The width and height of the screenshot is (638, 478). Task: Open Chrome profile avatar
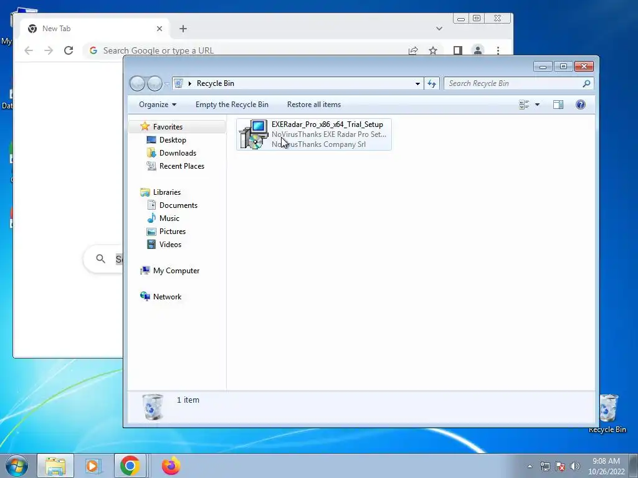(x=478, y=50)
